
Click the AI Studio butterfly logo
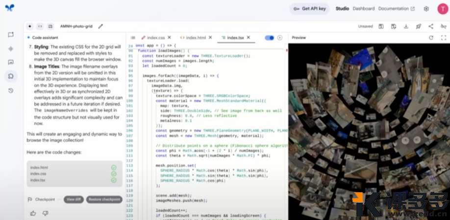click(9, 8)
